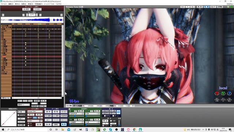Image resolution: width=234 pixels, height=132 pixels.
Task: Select next eye morph arrow beside まばたき
Action: [83, 114]
